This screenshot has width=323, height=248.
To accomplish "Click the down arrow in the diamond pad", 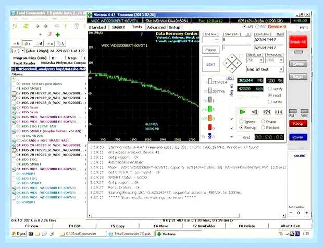I will pos(232,69).
